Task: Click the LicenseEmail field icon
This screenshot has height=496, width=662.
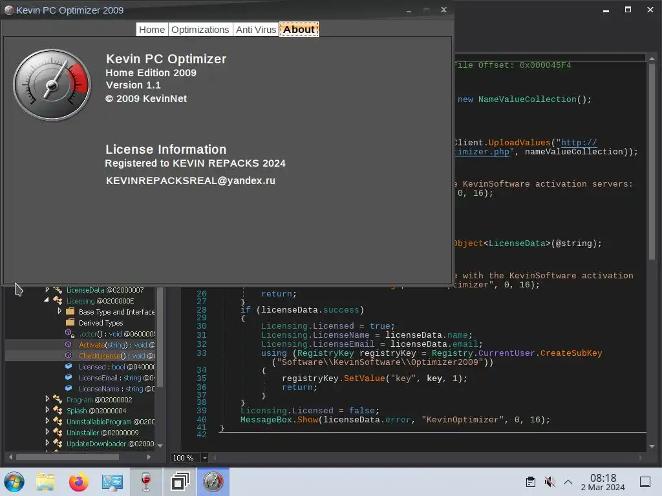Action: (69, 377)
